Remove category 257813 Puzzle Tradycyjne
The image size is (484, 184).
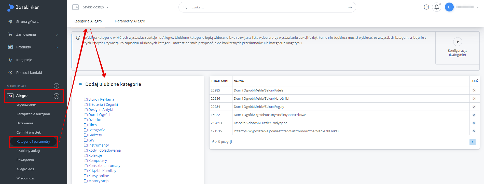pos(474,123)
